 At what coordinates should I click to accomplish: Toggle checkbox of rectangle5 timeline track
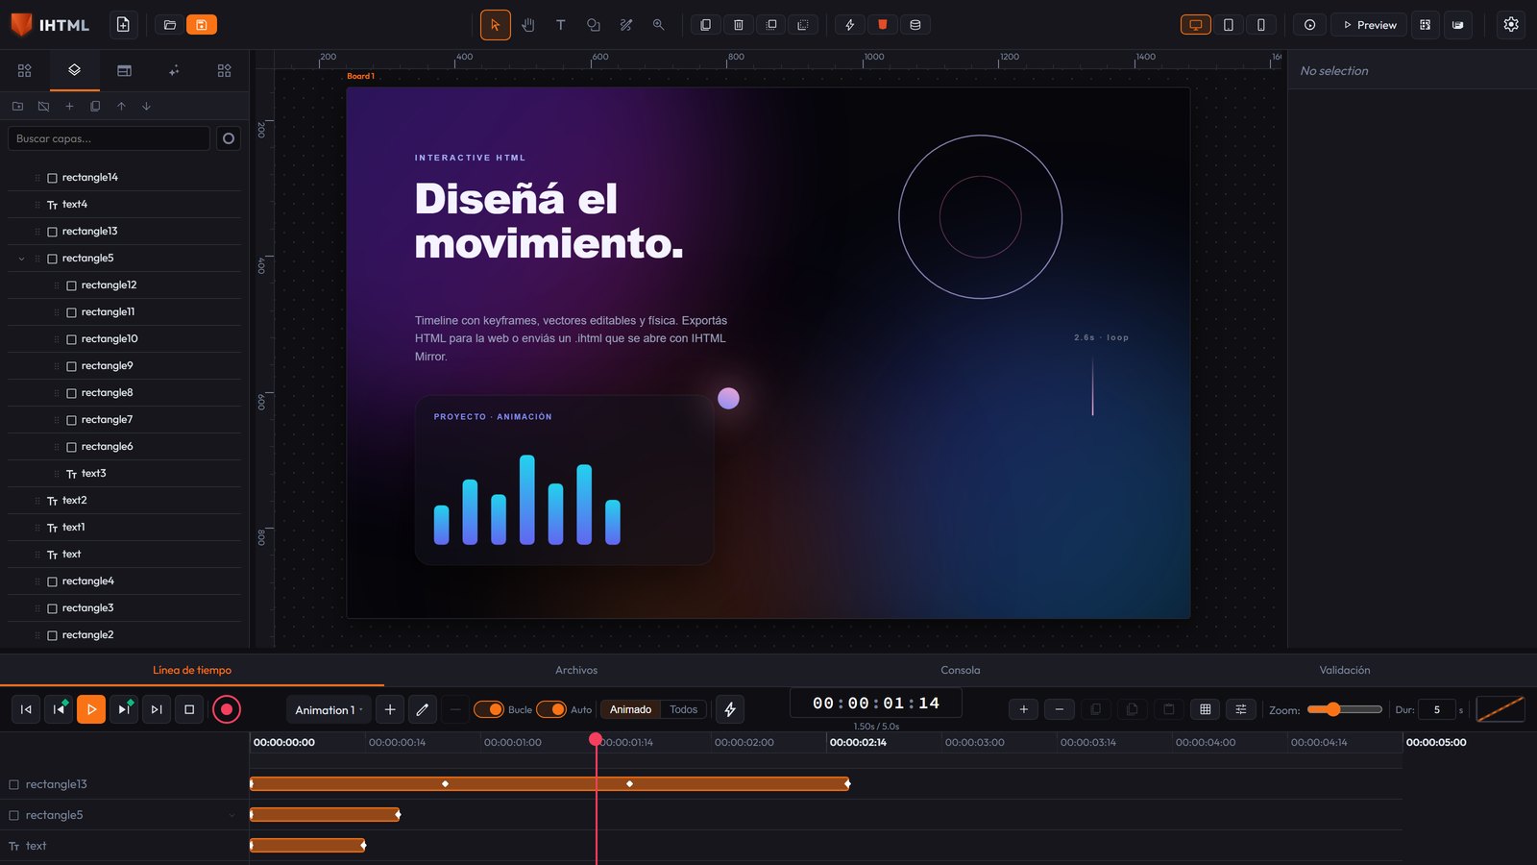[13, 815]
